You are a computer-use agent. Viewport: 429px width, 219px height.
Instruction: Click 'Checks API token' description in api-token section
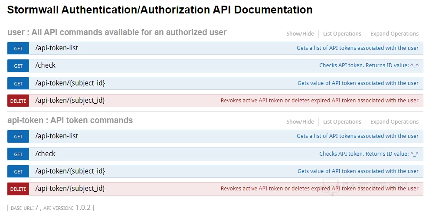pos(369,154)
